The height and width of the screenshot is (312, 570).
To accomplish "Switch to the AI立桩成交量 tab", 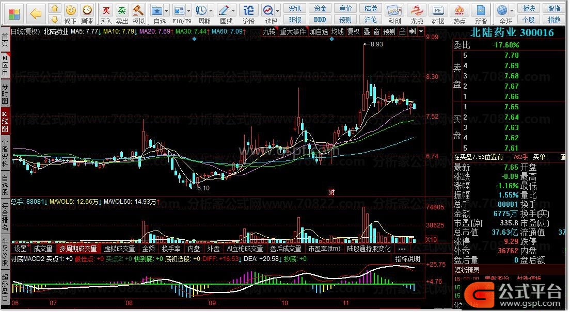I will (245, 249).
